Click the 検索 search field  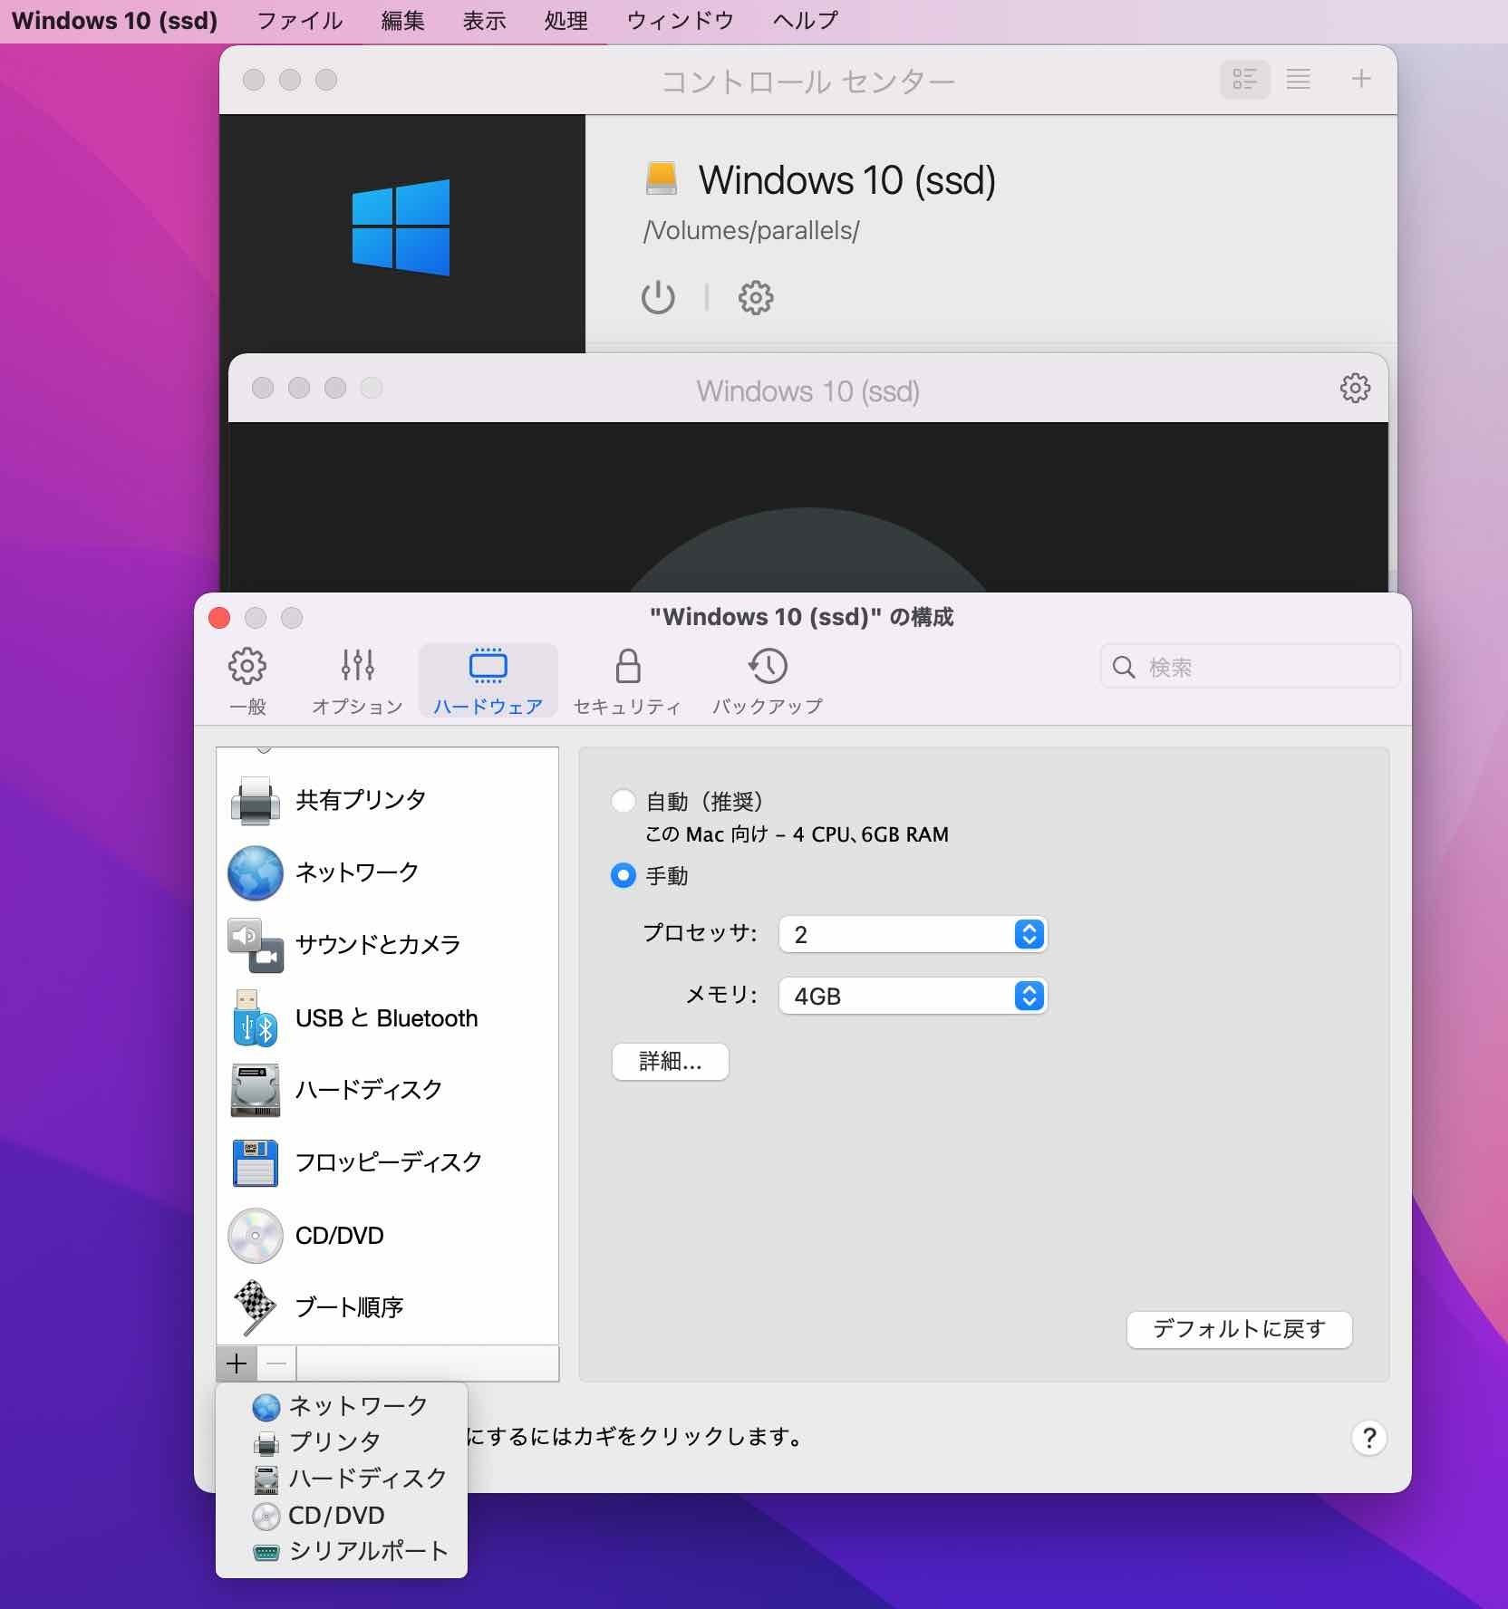[x=1250, y=667]
